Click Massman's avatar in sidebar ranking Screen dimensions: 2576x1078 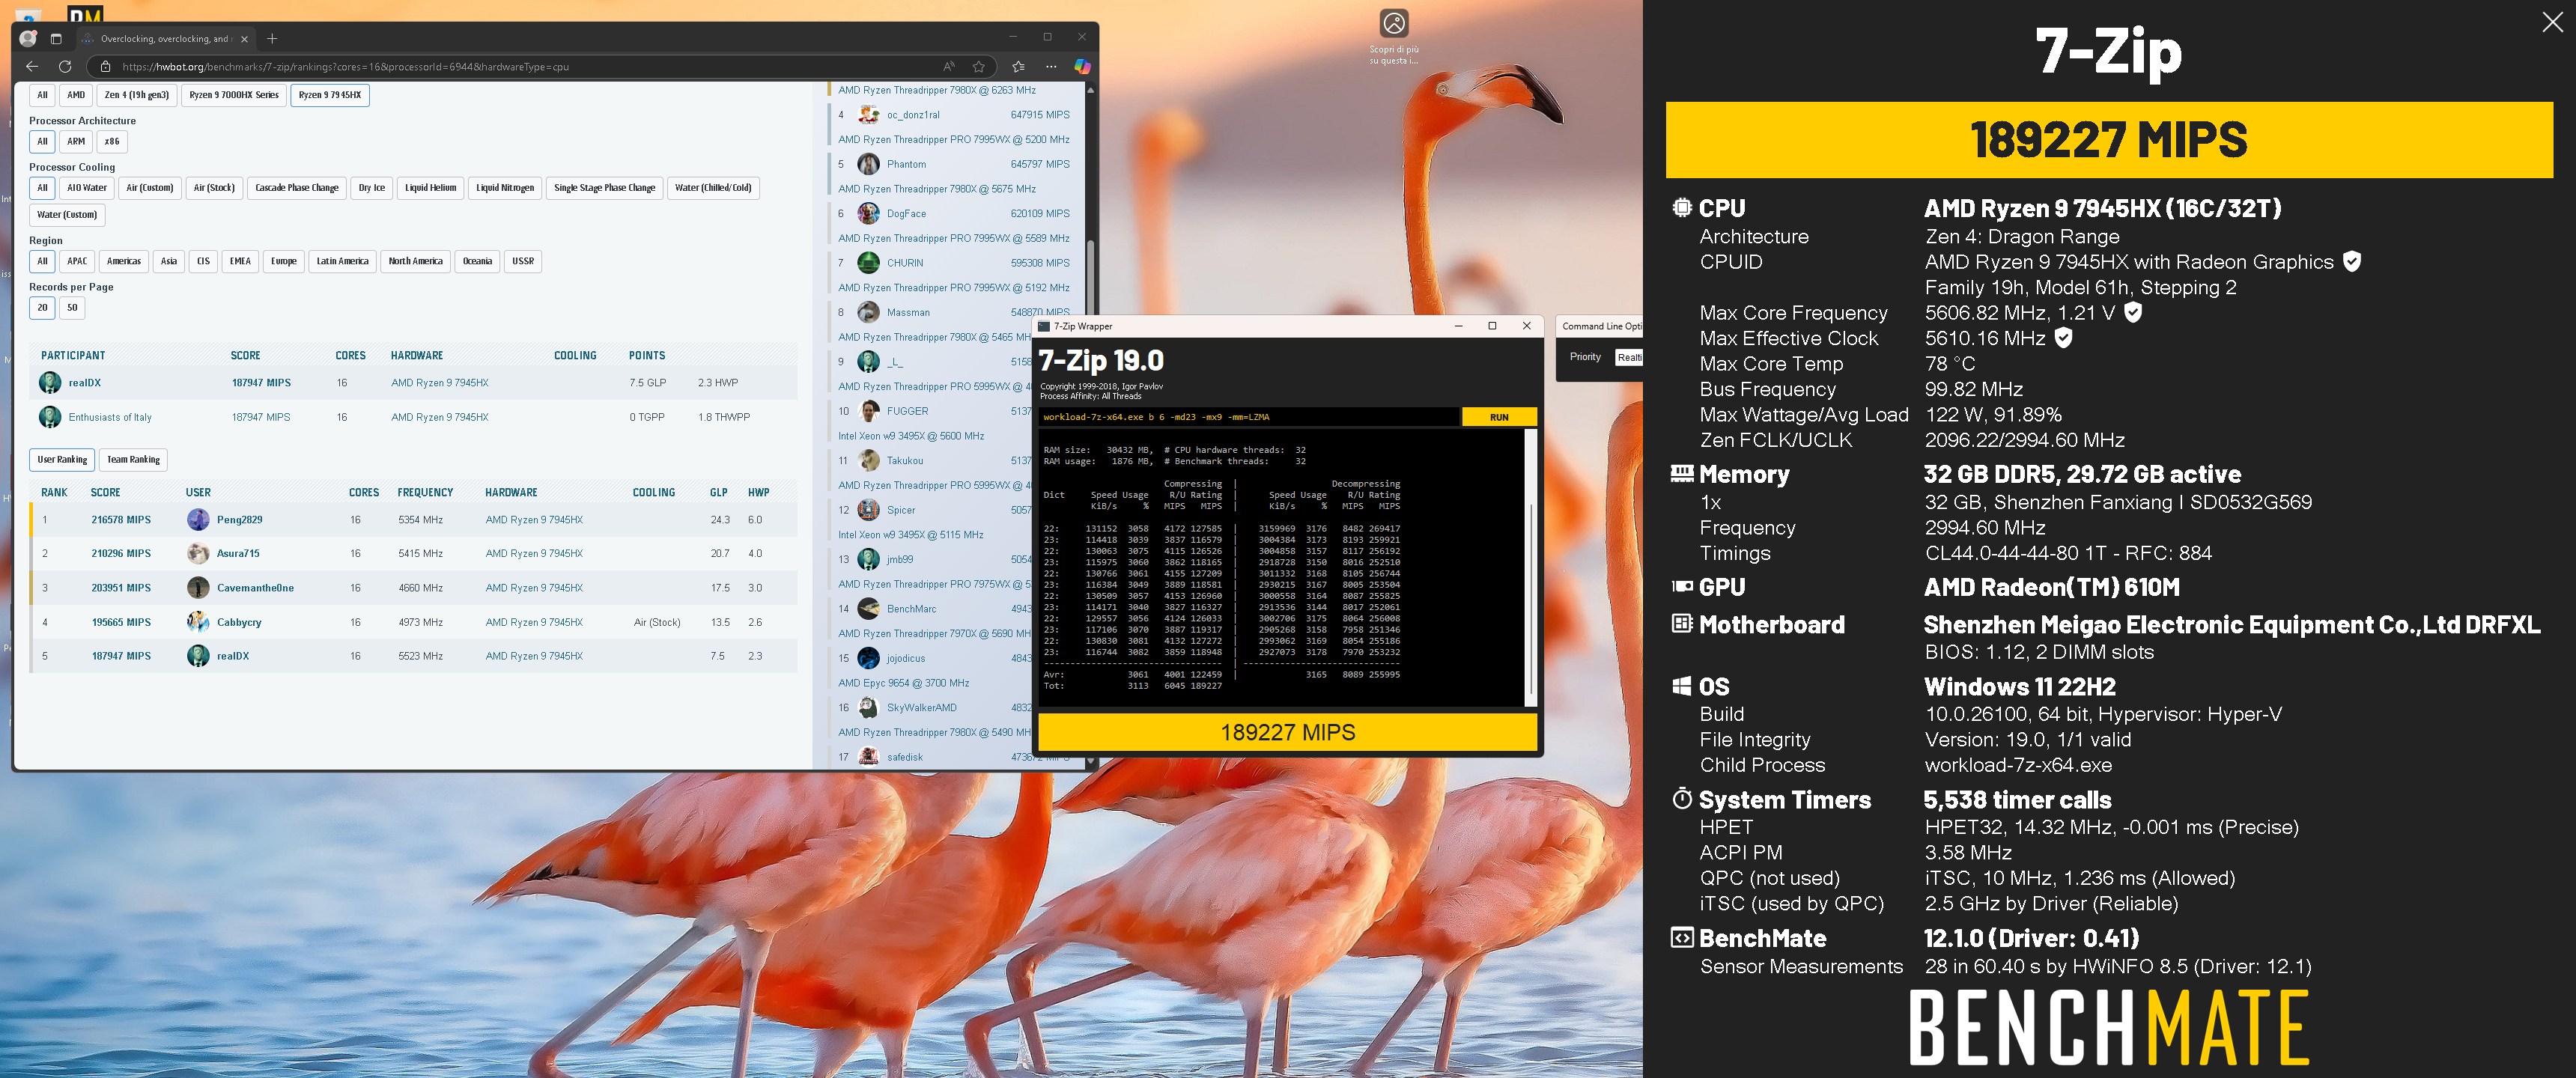868,312
